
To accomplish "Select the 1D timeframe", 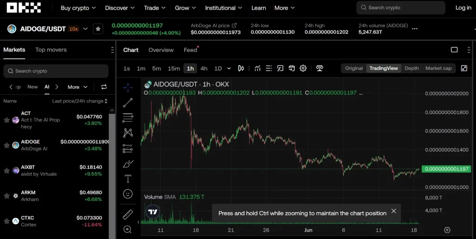I will pos(218,69).
